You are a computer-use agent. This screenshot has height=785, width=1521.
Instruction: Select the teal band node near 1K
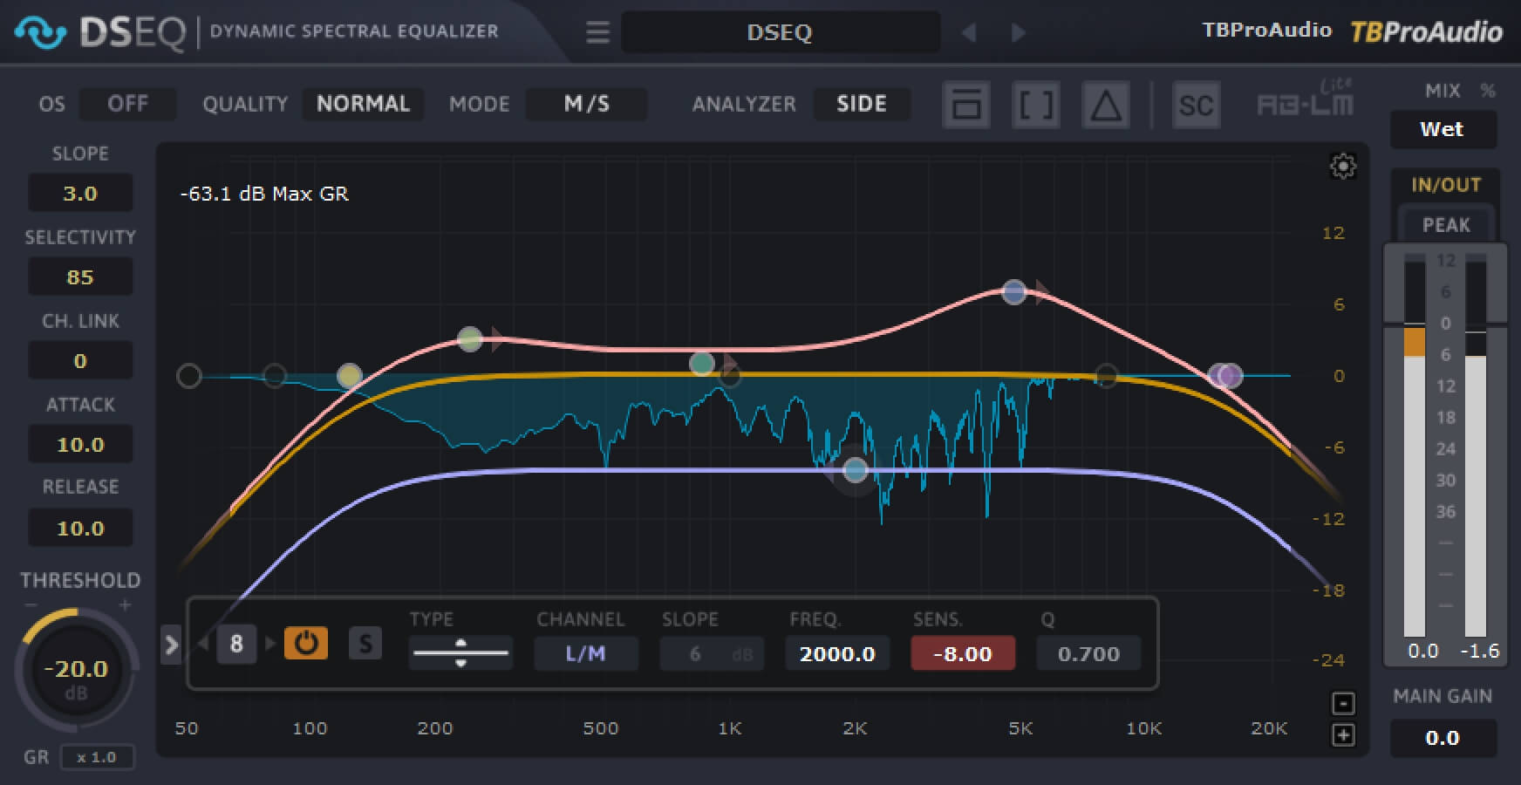[702, 363]
